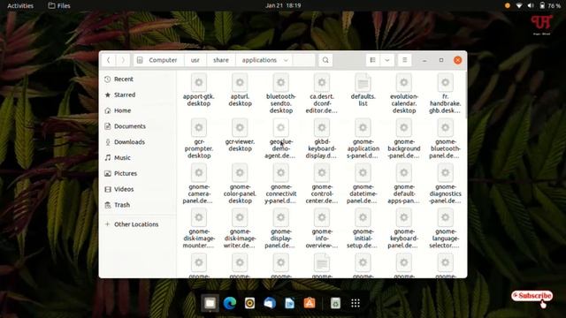The width and height of the screenshot is (566, 318).
Task: Click the Files icon in the dock
Action: click(x=210, y=303)
